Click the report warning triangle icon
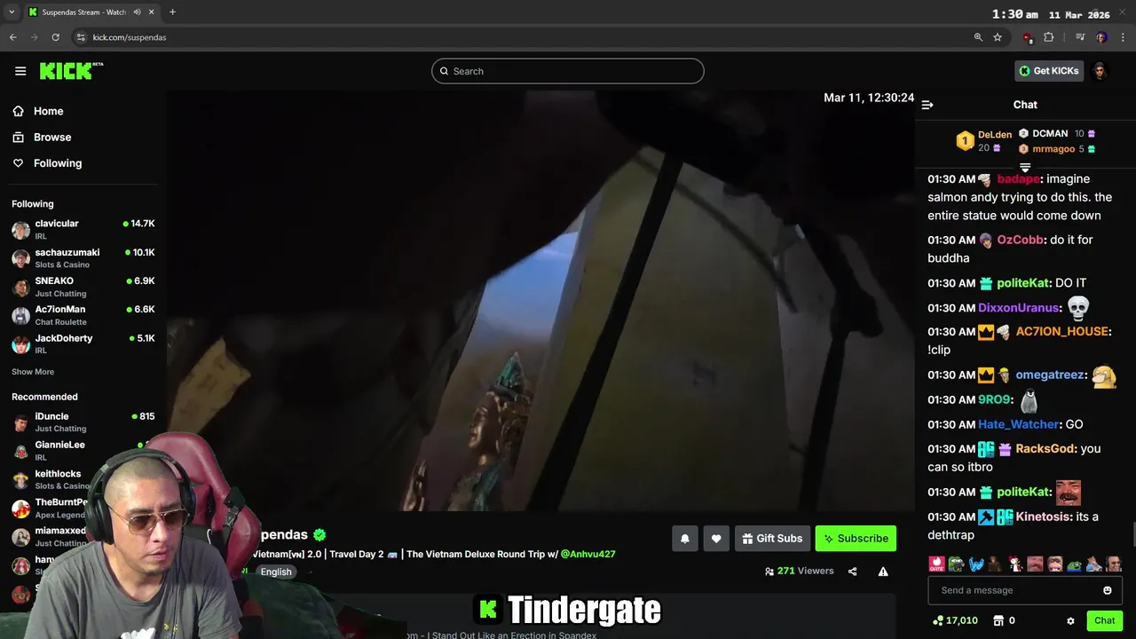The height and width of the screenshot is (639, 1136). point(883,572)
